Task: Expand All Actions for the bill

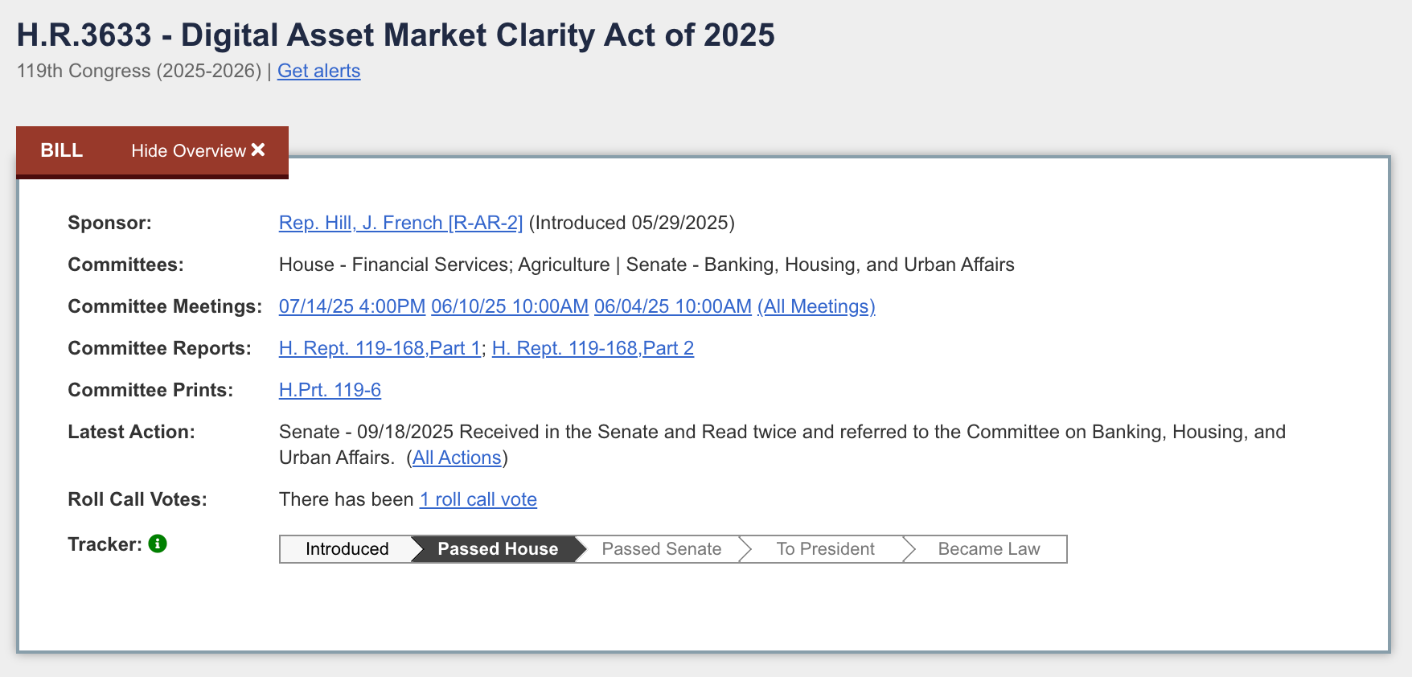Action: pos(455,457)
